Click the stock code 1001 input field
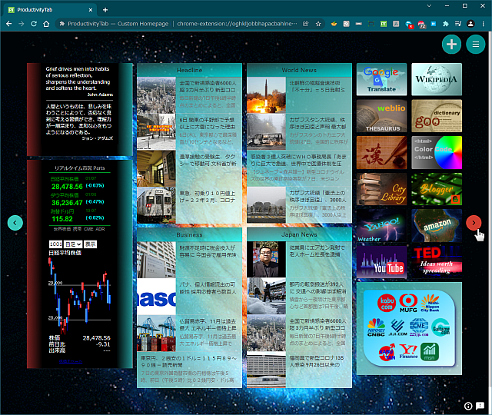This screenshot has height=415, width=492. tap(56, 244)
